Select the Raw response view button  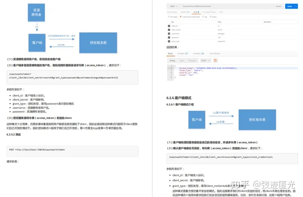182,61
